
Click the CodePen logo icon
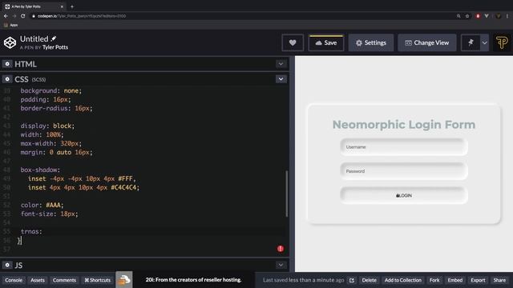coord(10,42)
